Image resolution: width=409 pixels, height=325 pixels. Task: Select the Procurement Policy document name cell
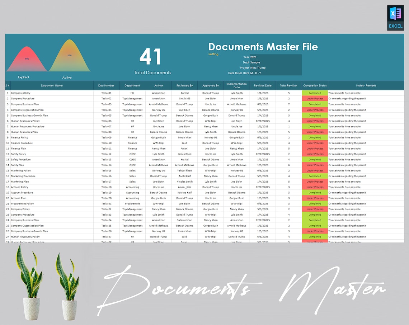pos(52,204)
